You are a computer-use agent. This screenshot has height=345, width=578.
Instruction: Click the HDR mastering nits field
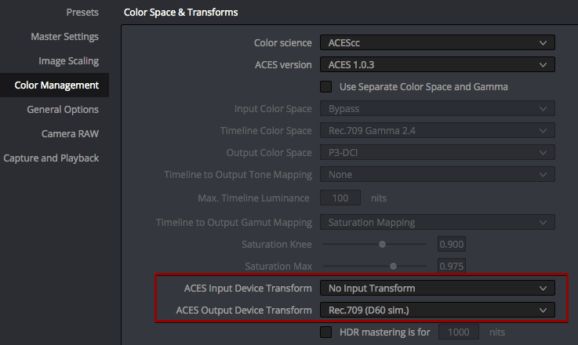[x=458, y=332]
